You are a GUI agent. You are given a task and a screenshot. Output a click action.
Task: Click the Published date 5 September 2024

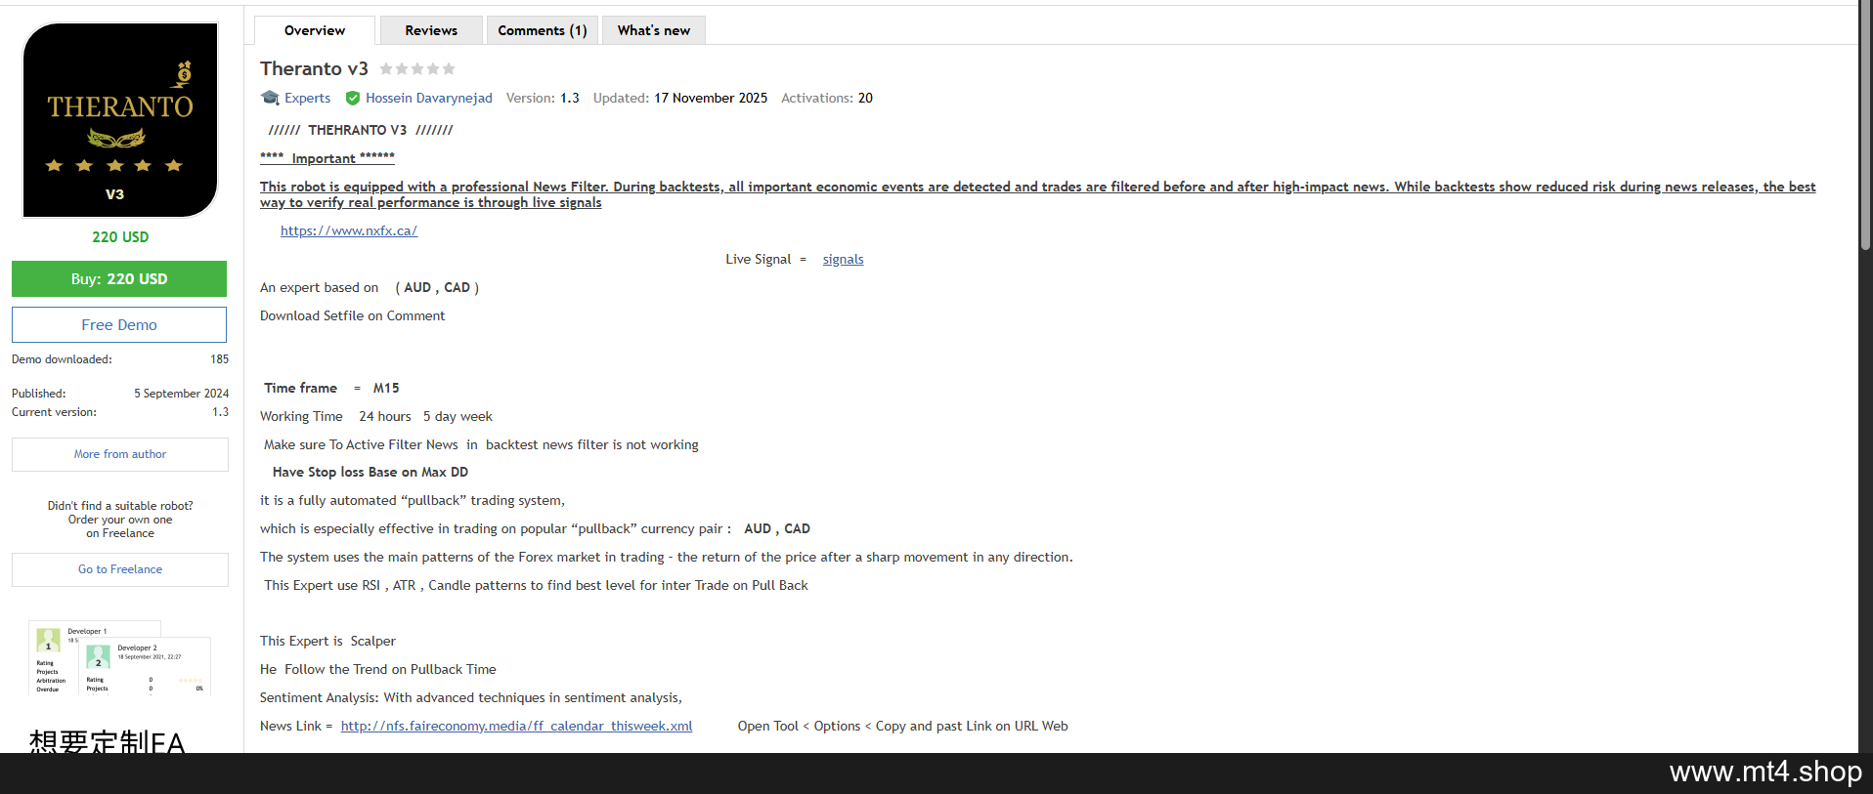pyautogui.click(x=181, y=394)
